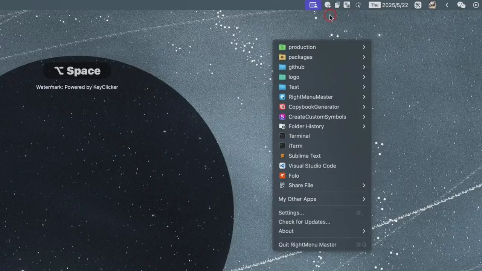
Task: Click the play circle menu bar icon
Action: pyautogui.click(x=476, y=5)
